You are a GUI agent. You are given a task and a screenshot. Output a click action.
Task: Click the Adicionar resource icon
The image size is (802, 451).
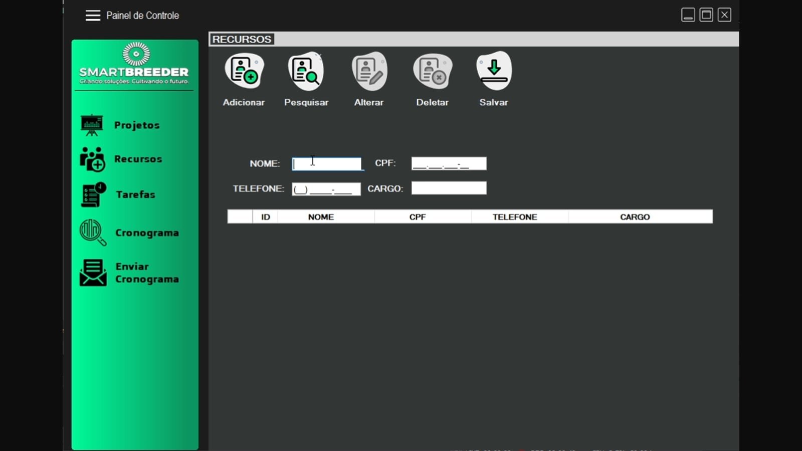tap(244, 71)
